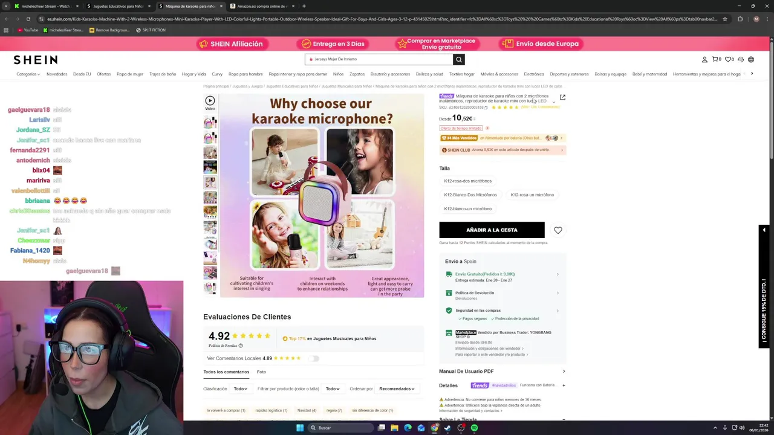This screenshot has width=774, height=435.
Task: Open Ropa de mujer nav menu
Action: tap(130, 74)
